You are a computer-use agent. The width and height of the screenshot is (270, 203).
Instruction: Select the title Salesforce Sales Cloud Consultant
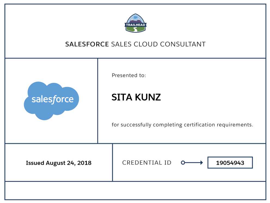135,44
